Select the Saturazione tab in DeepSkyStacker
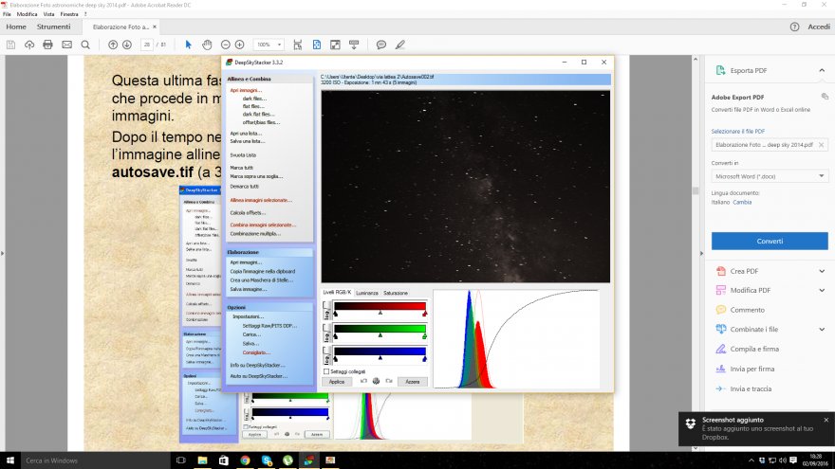Image resolution: width=835 pixels, height=469 pixels. point(396,293)
